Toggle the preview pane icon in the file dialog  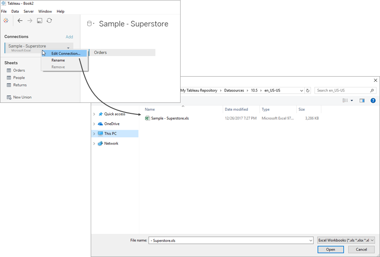pyautogui.click(x=362, y=100)
